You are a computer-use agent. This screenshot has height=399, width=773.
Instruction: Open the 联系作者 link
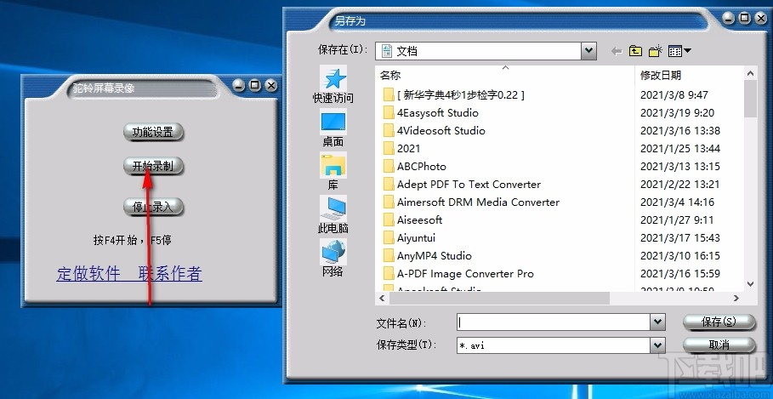[170, 274]
